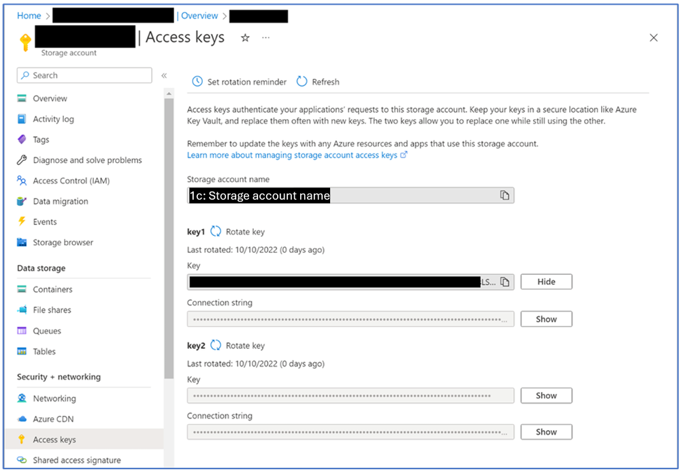Click the key1 Key field
The height and width of the screenshot is (471, 680).
click(351, 282)
